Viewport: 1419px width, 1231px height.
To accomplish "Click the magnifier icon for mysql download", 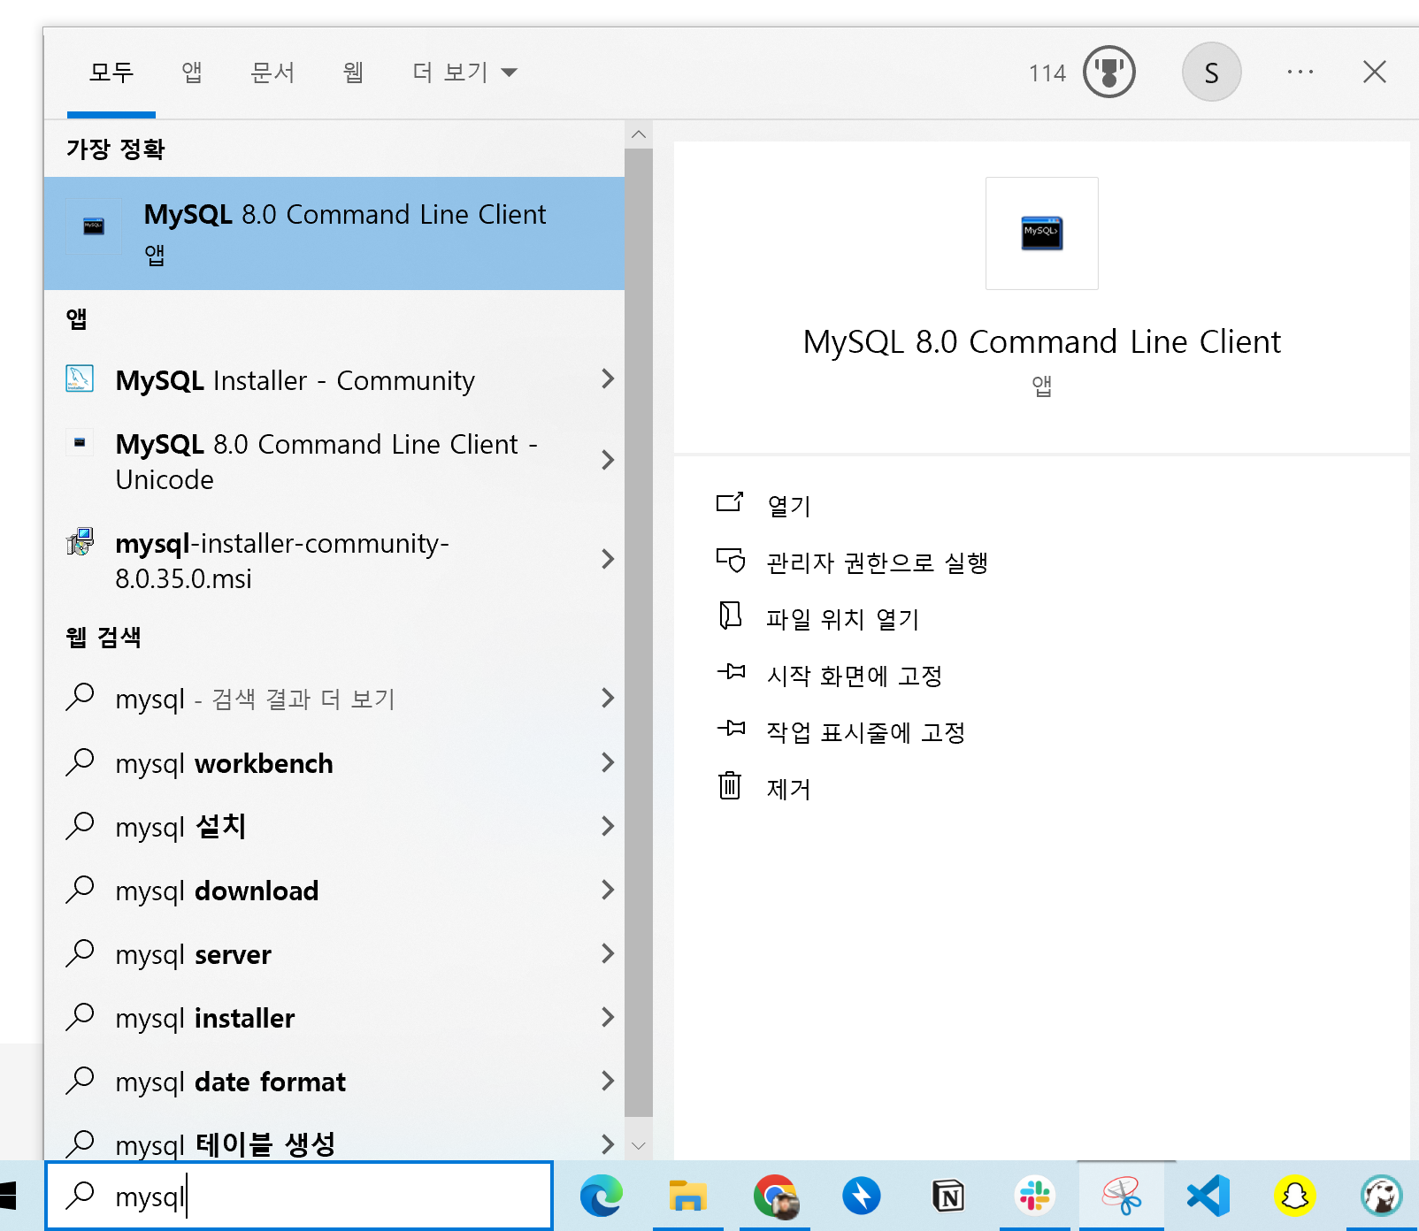I will tap(80, 889).
